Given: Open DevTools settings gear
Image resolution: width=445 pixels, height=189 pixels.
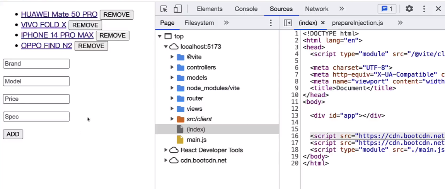Looking at the screenshot, I should click(409, 9).
